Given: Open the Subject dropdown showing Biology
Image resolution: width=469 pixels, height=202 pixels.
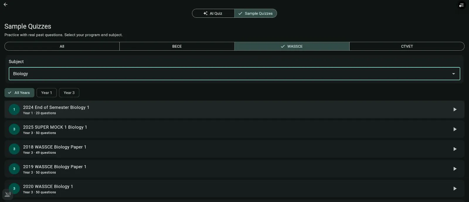Looking at the screenshot, I should [235, 74].
